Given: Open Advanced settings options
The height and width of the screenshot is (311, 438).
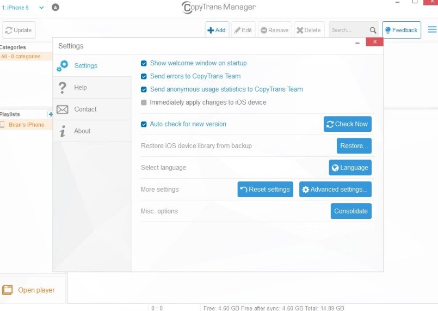Looking at the screenshot, I should [x=335, y=190].
